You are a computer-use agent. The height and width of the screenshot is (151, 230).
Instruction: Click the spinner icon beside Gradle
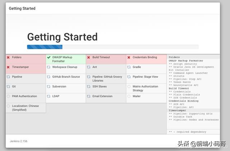coord(129,67)
